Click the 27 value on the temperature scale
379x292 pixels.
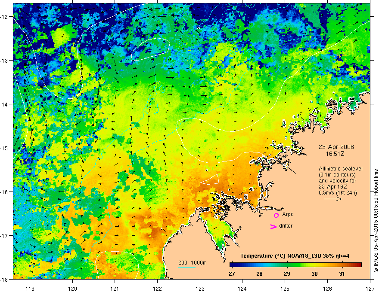[232, 274]
